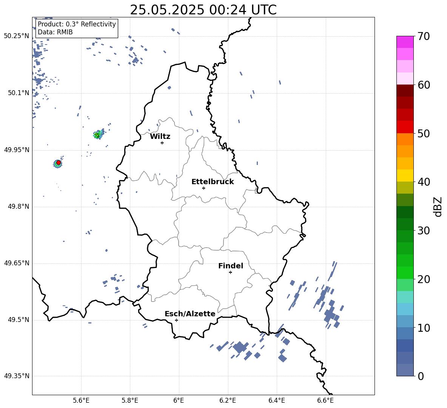Click the colorbar tick label 40
447x408 pixels.
coord(424,182)
